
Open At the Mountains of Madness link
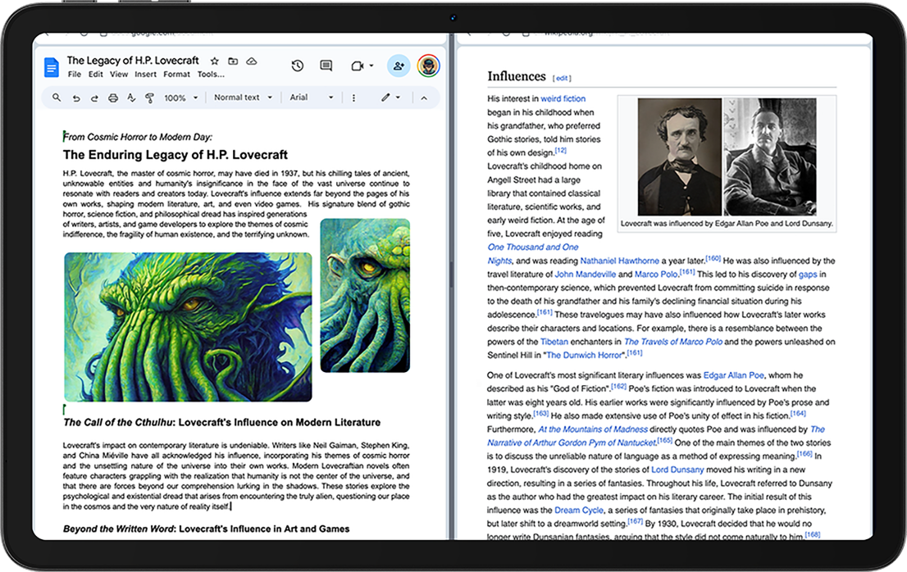(x=593, y=429)
